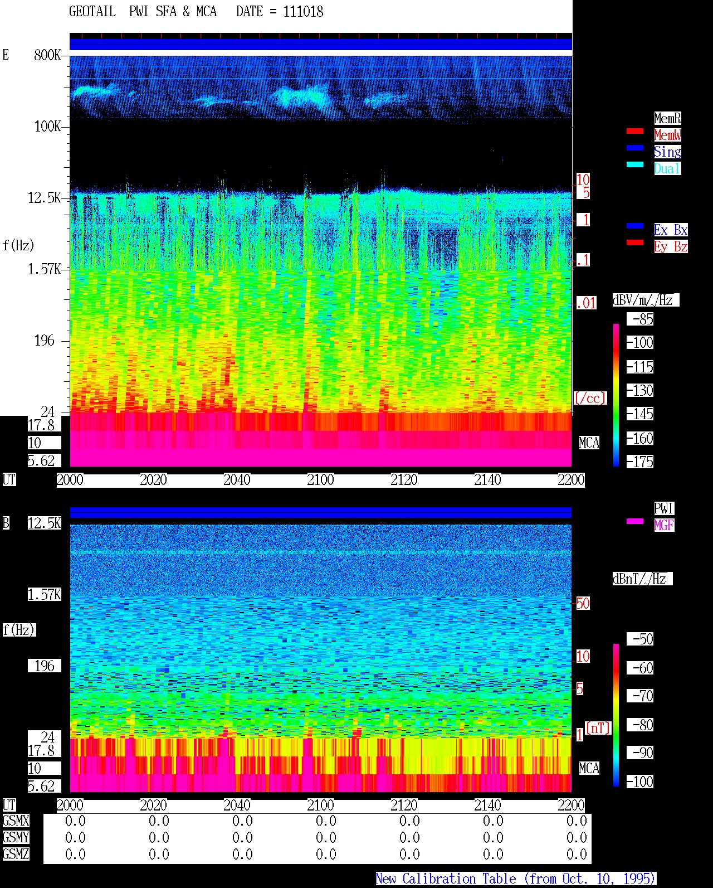
Task: Click the blue mode bar above the B panel
Action: pos(321,512)
